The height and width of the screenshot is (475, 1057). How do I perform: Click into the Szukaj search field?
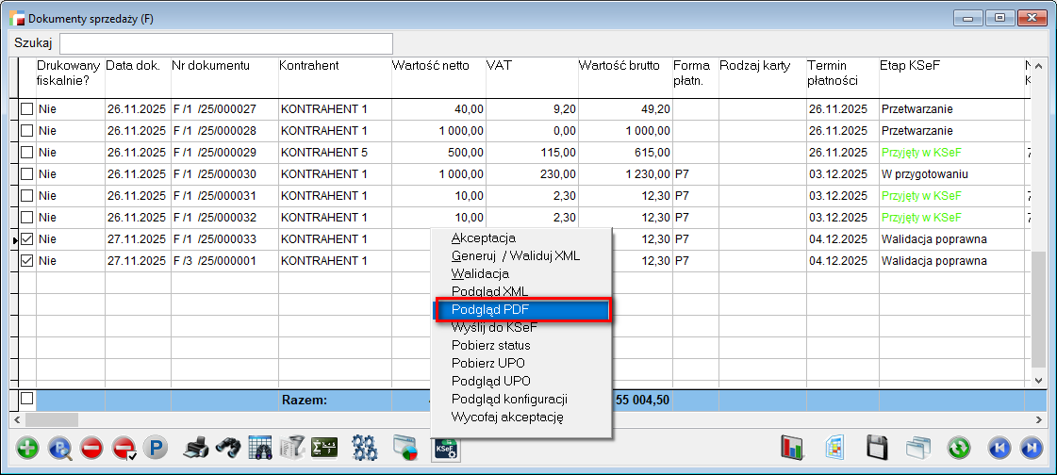[x=226, y=43]
